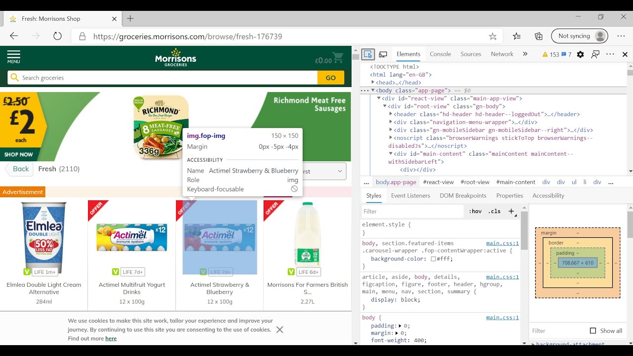Click the GO search button
The image size is (633, 356).
pos(331,78)
